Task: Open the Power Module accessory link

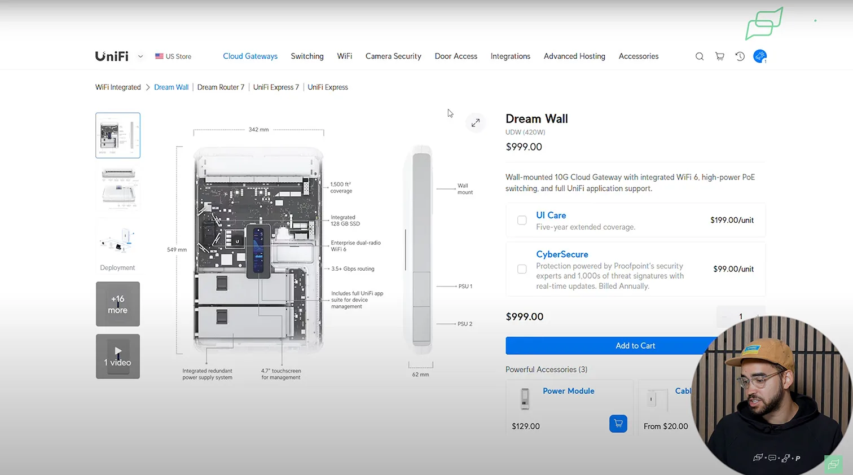Action: [x=568, y=391]
